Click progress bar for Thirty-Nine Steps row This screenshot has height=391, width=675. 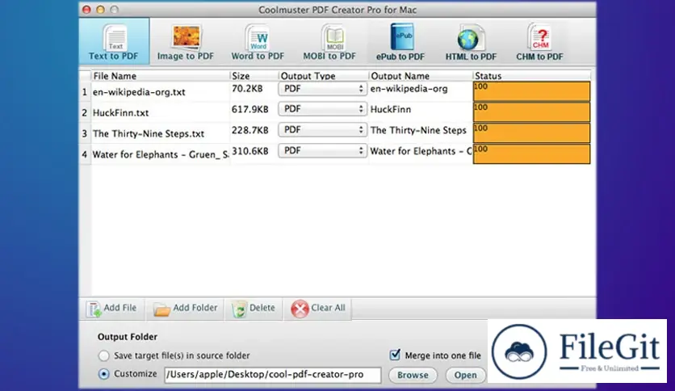pyautogui.click(x=531, y=132)
